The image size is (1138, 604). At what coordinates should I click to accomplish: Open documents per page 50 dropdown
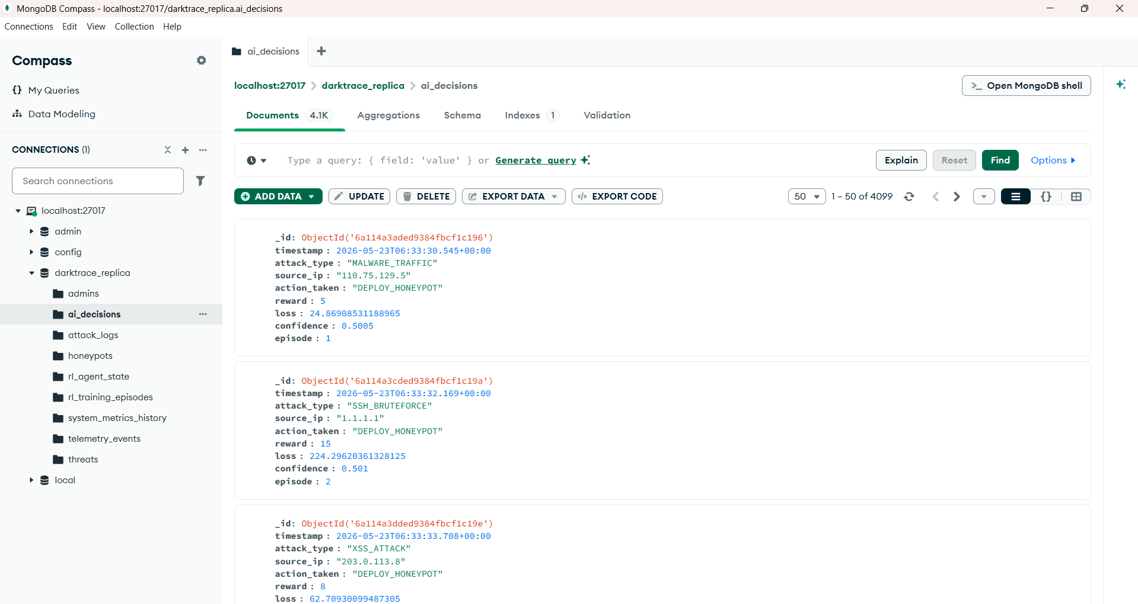[x=807, y=197]
